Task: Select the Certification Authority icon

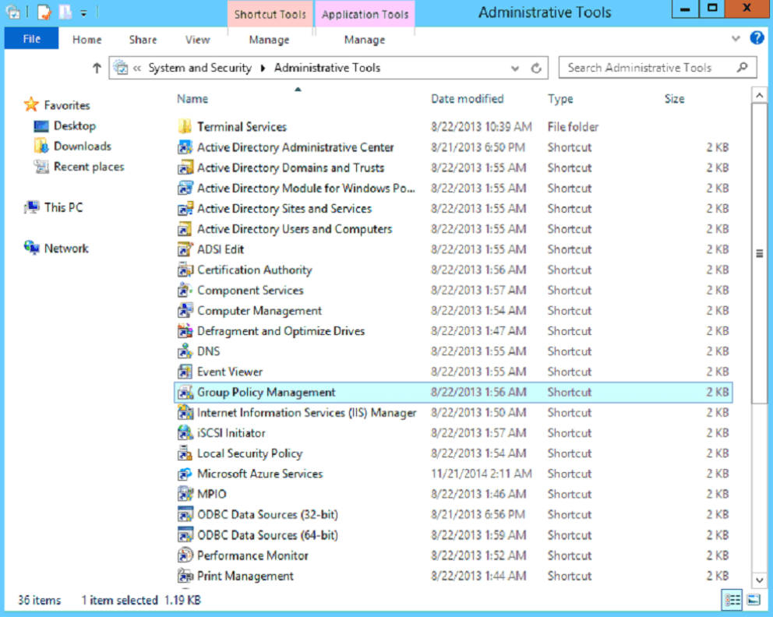Action: click(x=185, y=270)
